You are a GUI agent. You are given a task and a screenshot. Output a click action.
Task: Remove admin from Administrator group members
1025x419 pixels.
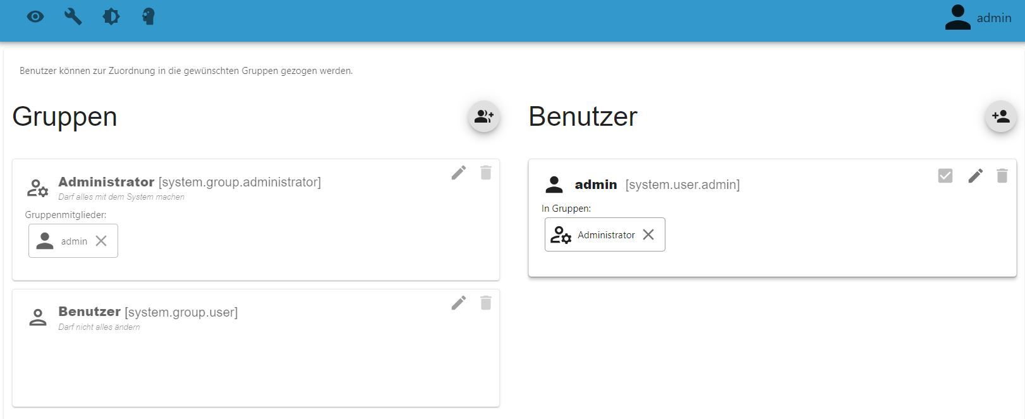tap(101, 241)
